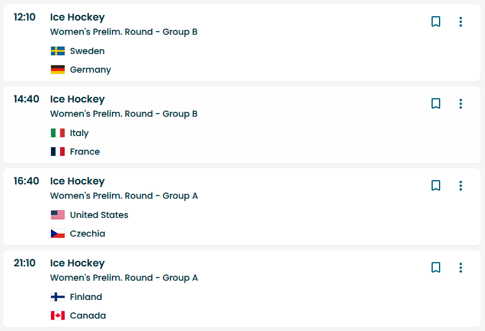Bookmark the Italy vs France match
Screen dimensions: 485x331
(x=436, y=104)
